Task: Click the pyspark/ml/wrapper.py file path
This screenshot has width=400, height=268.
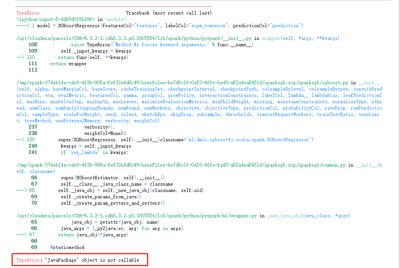Action: 137,216
